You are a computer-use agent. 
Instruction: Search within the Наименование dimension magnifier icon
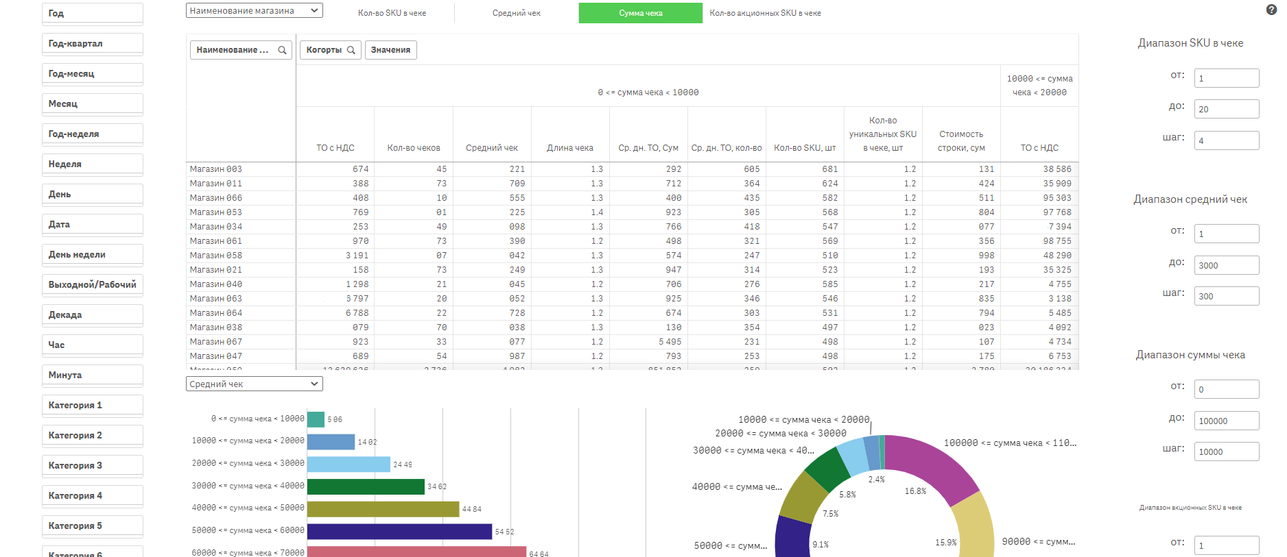click(x=282, y=50)
